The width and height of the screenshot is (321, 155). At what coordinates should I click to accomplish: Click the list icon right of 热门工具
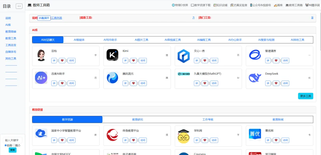[x=312, y=18]
